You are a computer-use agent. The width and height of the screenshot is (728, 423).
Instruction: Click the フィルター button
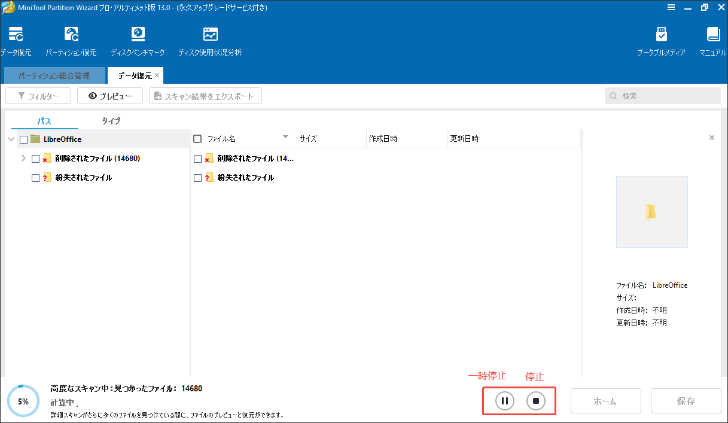click(38, 96)
